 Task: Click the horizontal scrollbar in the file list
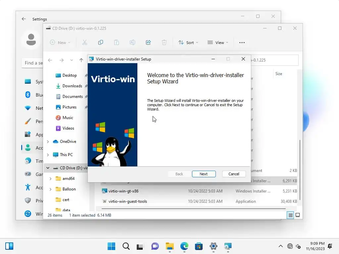click(x=193, y=209)
